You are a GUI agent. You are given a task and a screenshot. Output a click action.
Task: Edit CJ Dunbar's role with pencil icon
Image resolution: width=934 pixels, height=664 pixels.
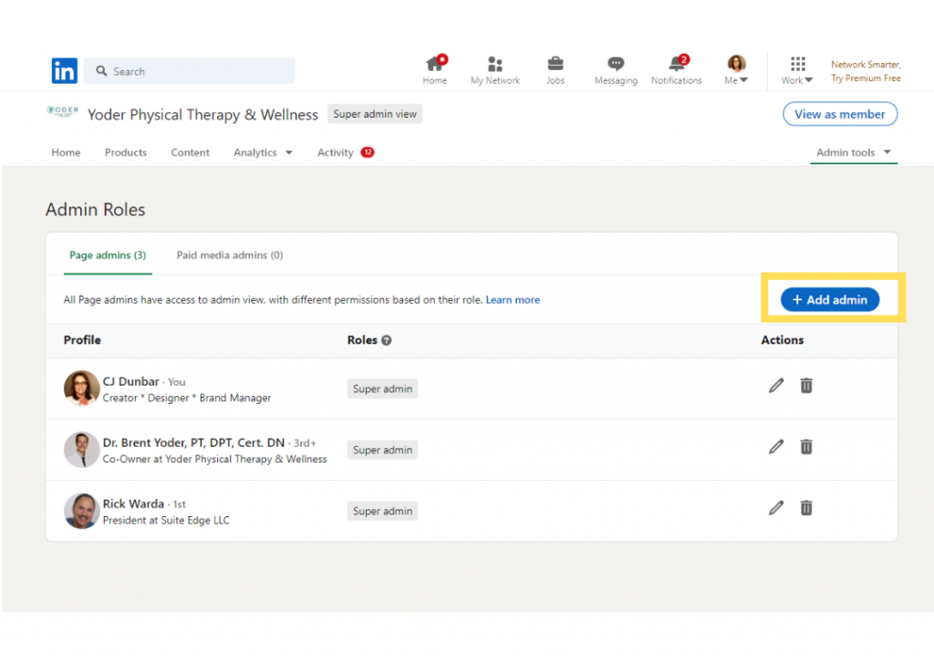[775, 386]
